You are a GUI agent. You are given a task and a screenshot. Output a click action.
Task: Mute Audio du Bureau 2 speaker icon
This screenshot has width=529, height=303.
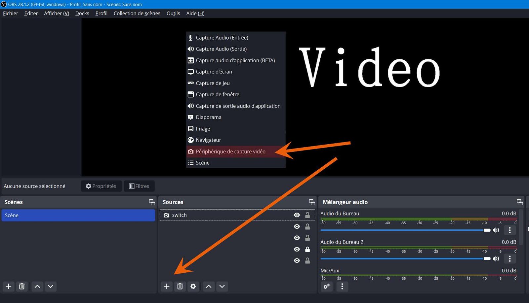[x=496, y=258]
